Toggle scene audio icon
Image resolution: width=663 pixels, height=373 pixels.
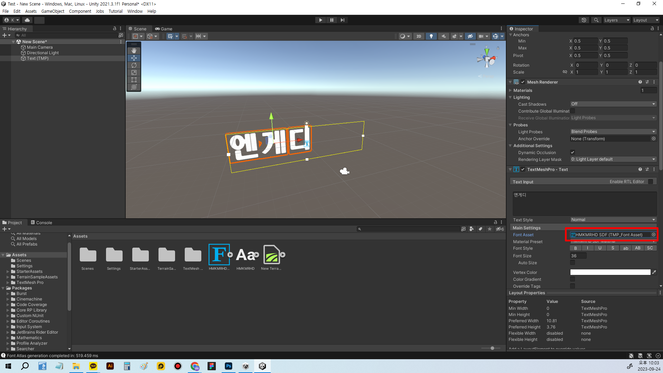pos(444,36)
